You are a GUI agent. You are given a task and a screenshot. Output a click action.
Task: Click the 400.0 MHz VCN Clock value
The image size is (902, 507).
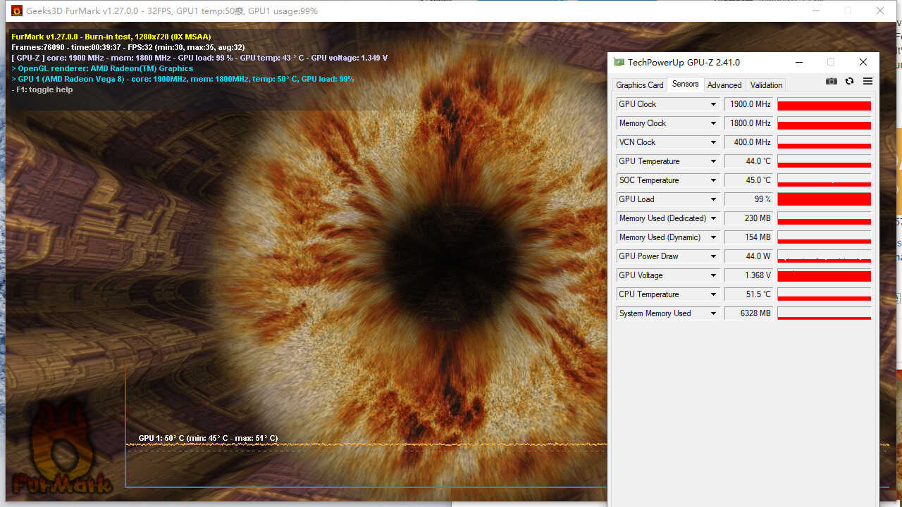pyautogui.click(x=748, y=142)
